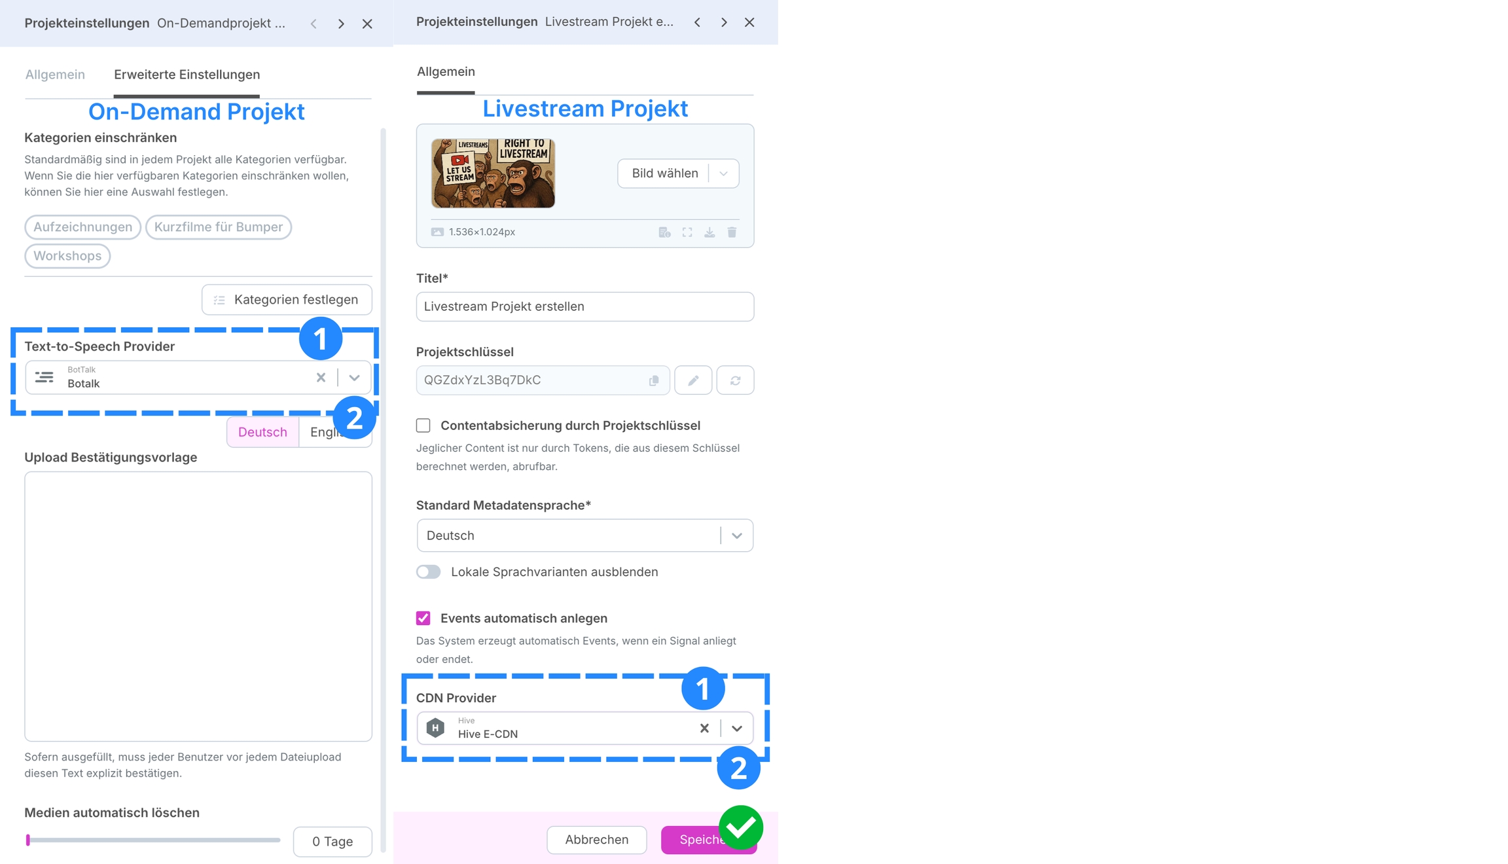Switch to the Allgemein tab in On-Demand panel
Image resolution: width=1508 pixels, height=864 pixels.
click(x=55, y=75)
